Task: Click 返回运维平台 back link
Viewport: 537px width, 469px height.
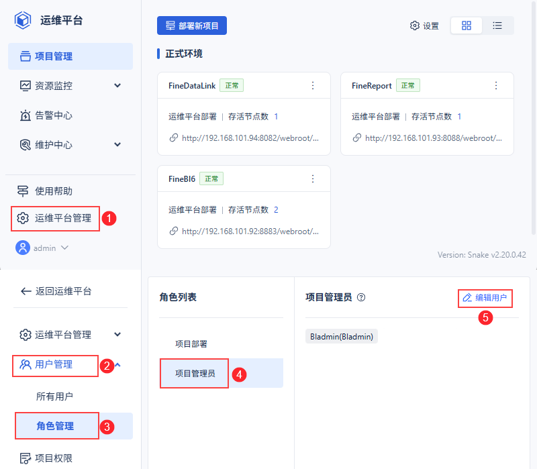Action: coord(63,291)
